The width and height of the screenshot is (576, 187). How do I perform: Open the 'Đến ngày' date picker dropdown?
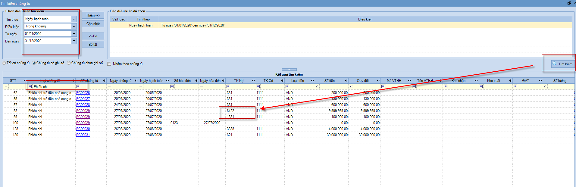point(74,41)
